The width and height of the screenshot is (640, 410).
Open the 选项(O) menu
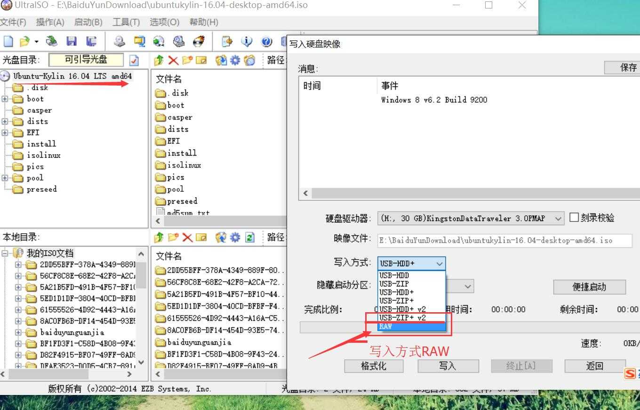click(164, 22)
